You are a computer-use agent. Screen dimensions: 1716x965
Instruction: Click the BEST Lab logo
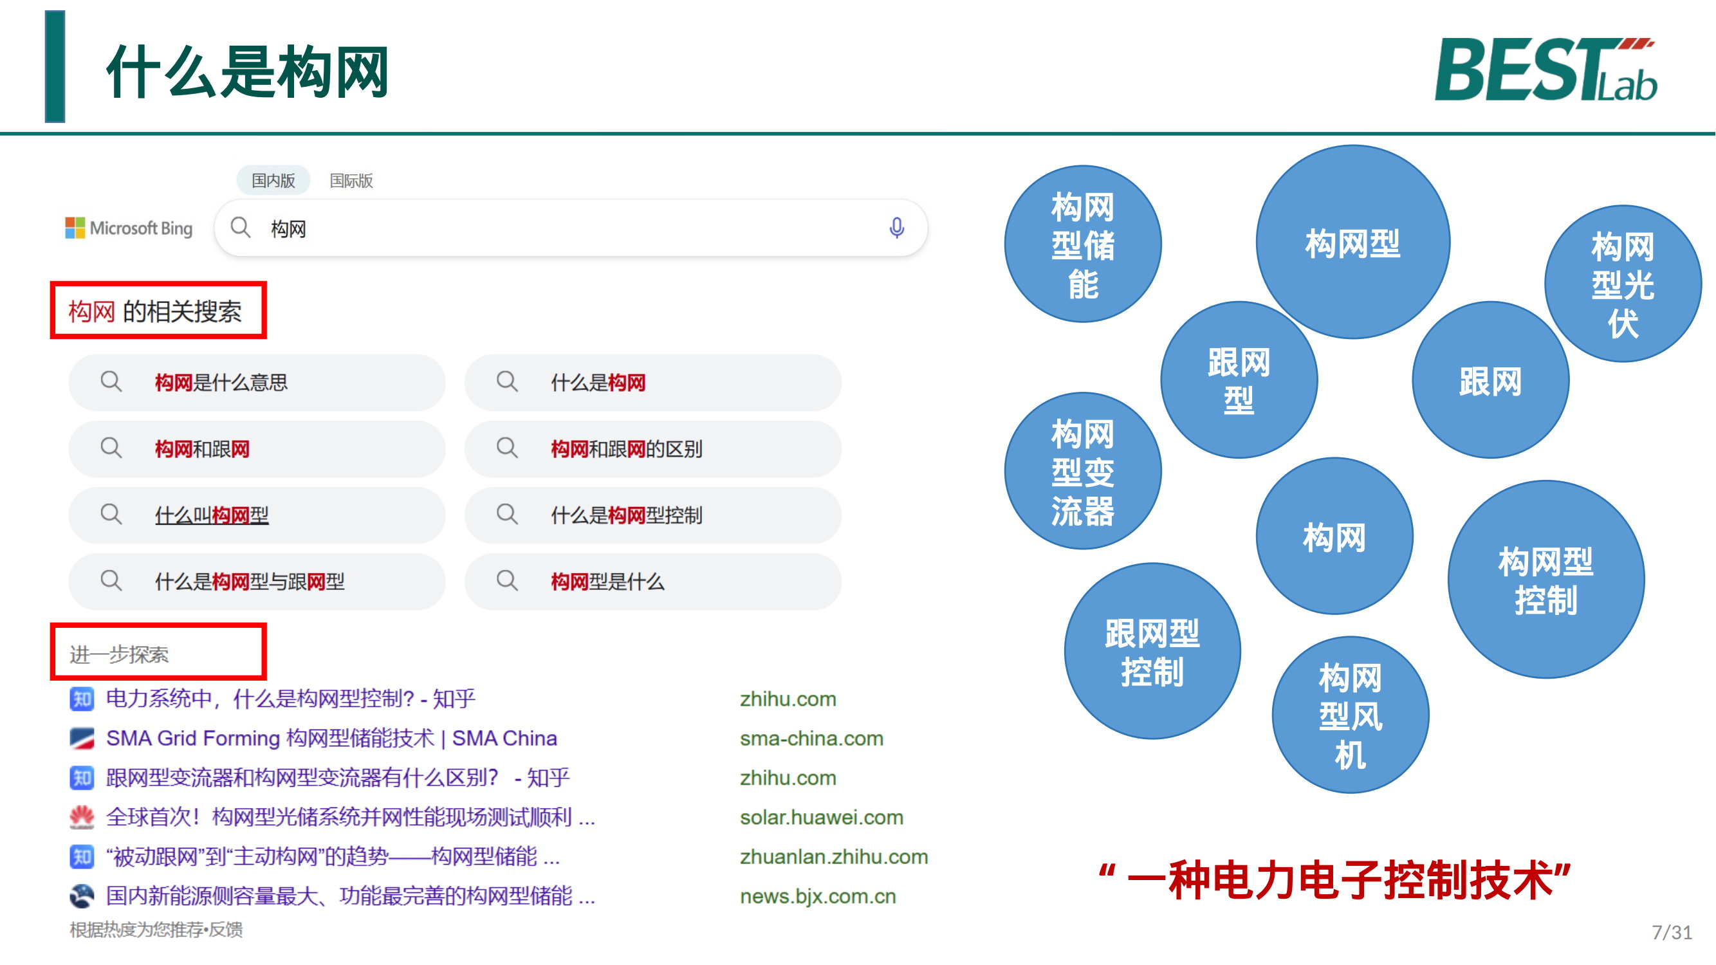(1545, 70)
